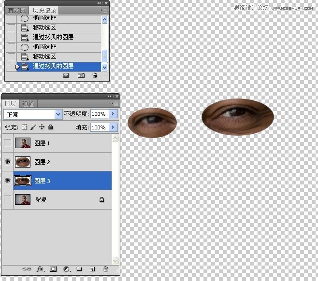Click the 图层 3 eye thumbnail
This screenshot has width=318, height=281.
click(x=23, y=181)
